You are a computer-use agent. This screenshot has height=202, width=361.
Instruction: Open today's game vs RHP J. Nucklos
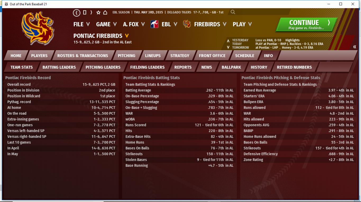[x=289, y=44]
